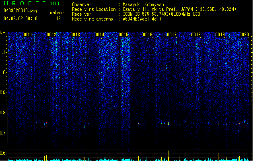Click the meteor count 13
Screen dimensions: 253x161
point(58,19)
